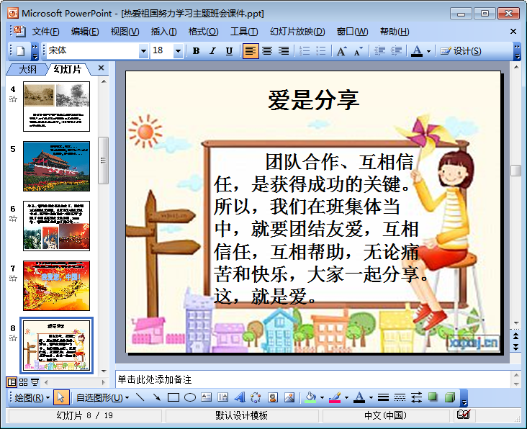Open the font size dropdown 18
The height and width of the screenshot is (429, 527).
pyautogui.click(x=178, y=51)
